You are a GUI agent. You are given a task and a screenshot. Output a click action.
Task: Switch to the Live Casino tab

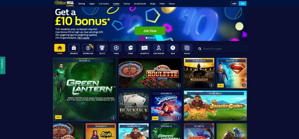(104, 4)
